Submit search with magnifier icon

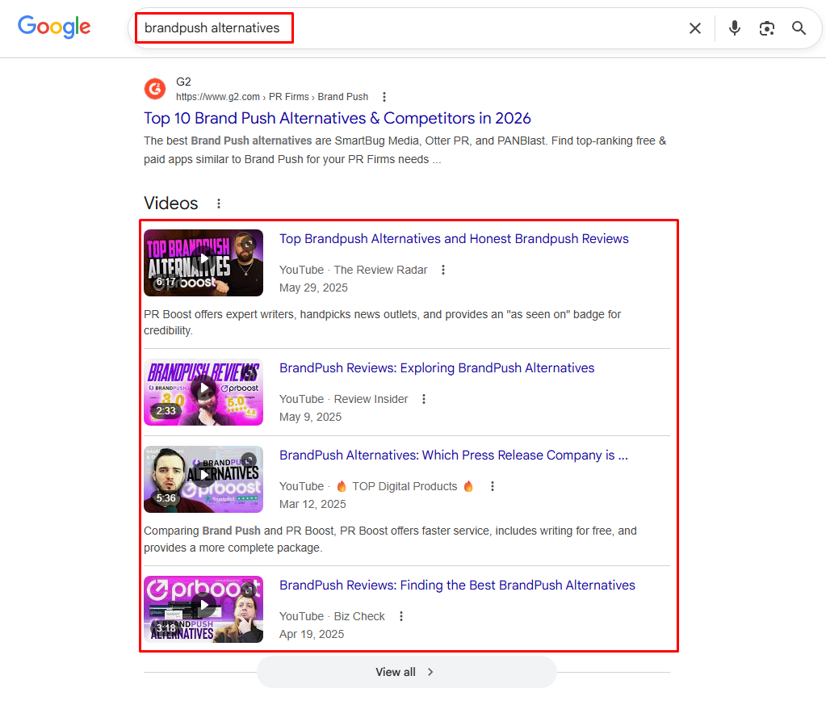[x=799, y=28]
